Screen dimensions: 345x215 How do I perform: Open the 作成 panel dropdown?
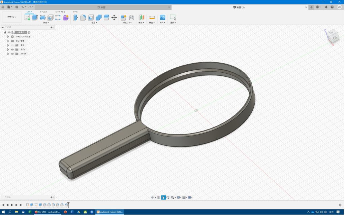coord(46,23)
